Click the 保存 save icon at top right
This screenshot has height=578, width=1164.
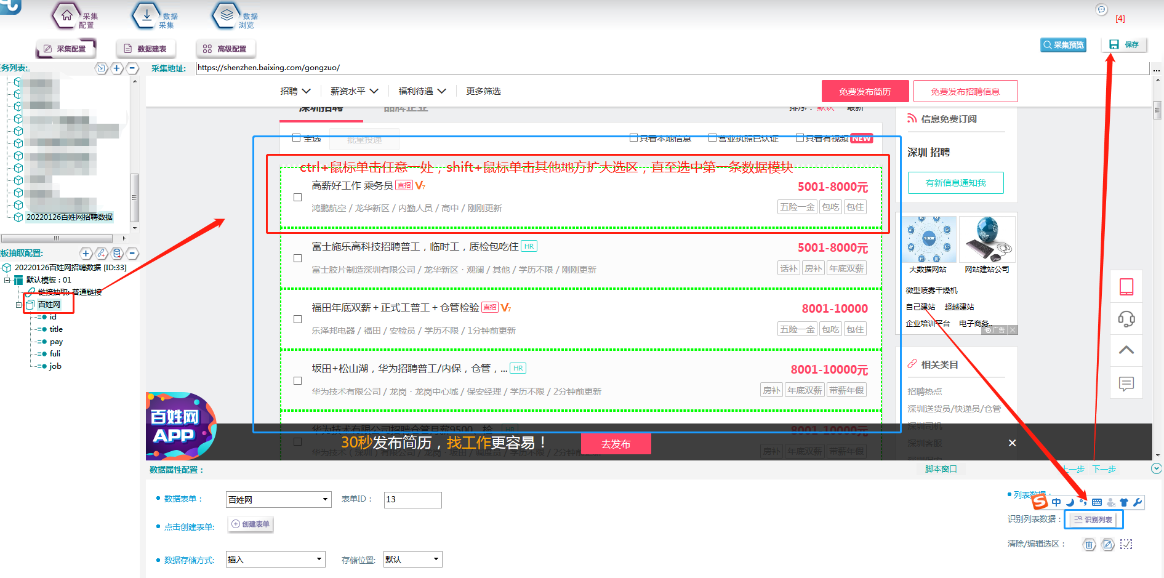coord(1115,44)
